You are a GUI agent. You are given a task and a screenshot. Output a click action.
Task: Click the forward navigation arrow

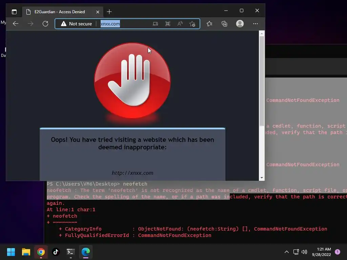click(30, 24)
